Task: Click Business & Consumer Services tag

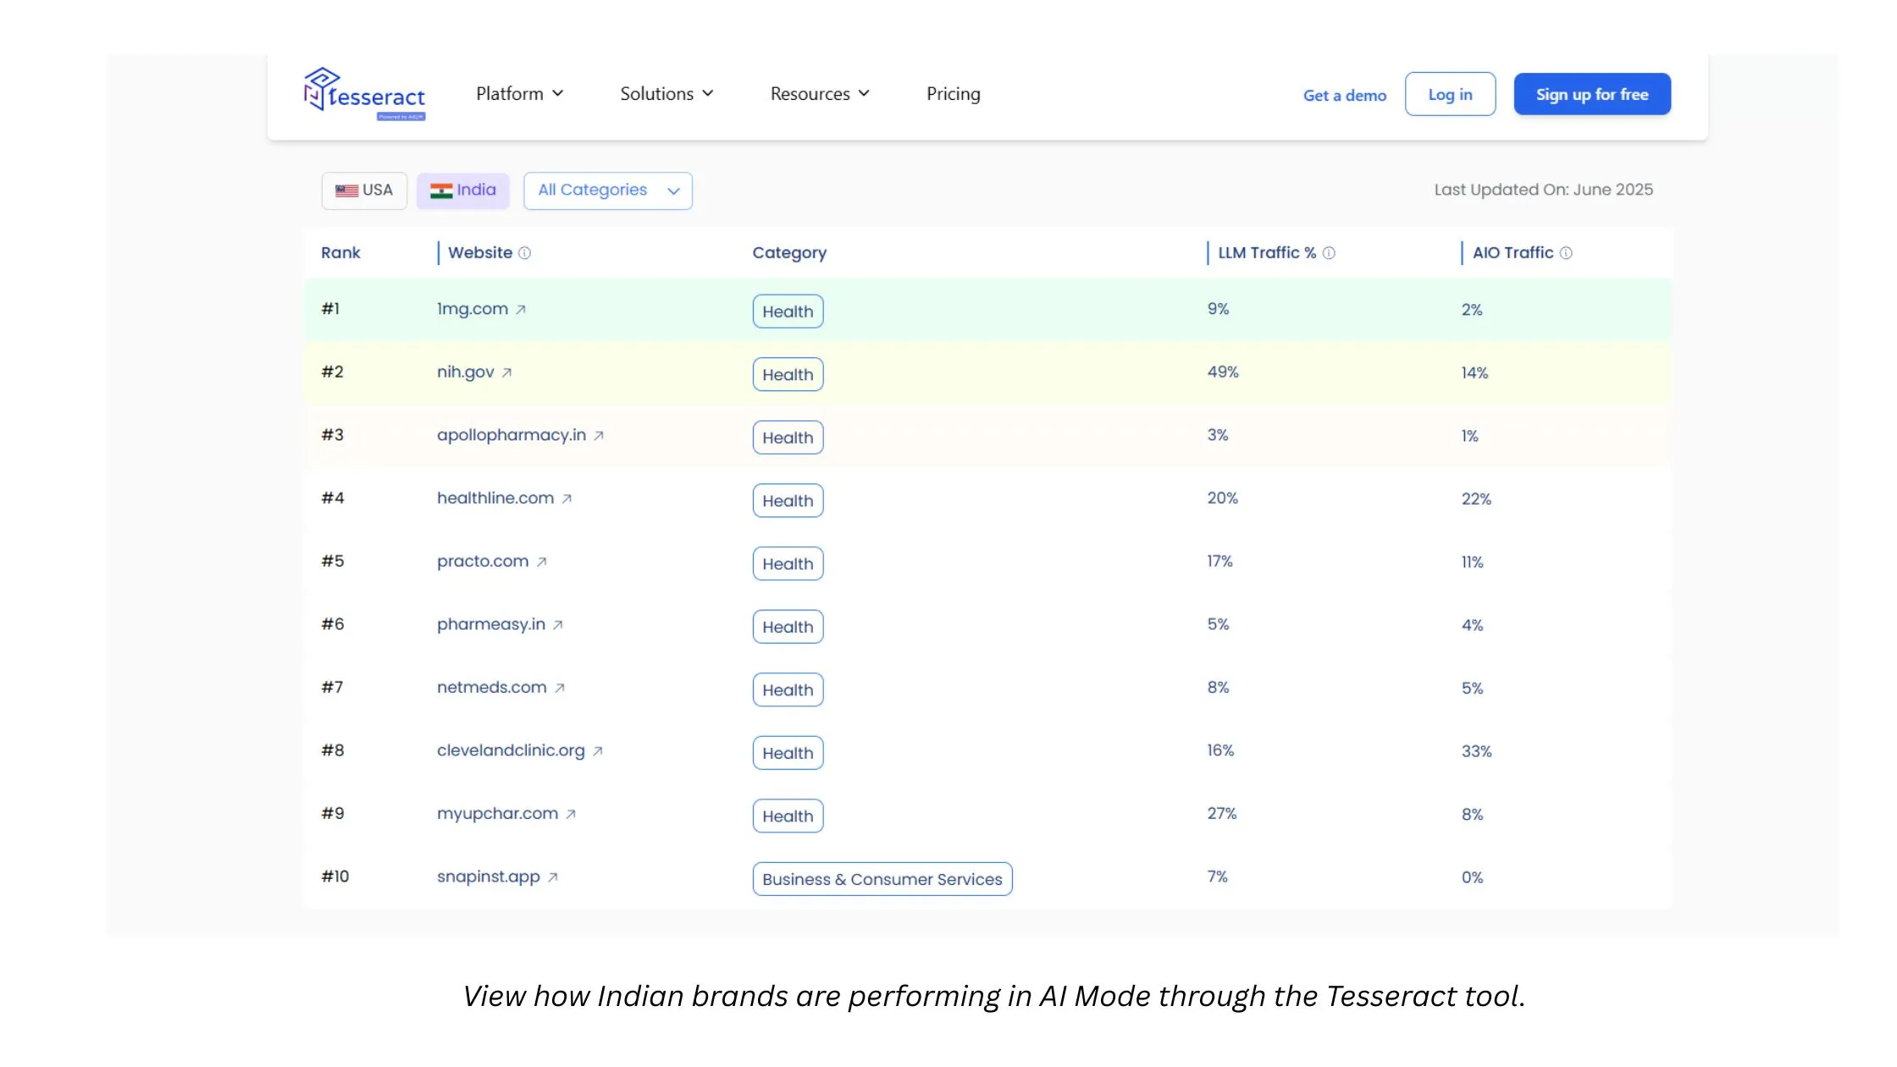Action: click(882, 879)
